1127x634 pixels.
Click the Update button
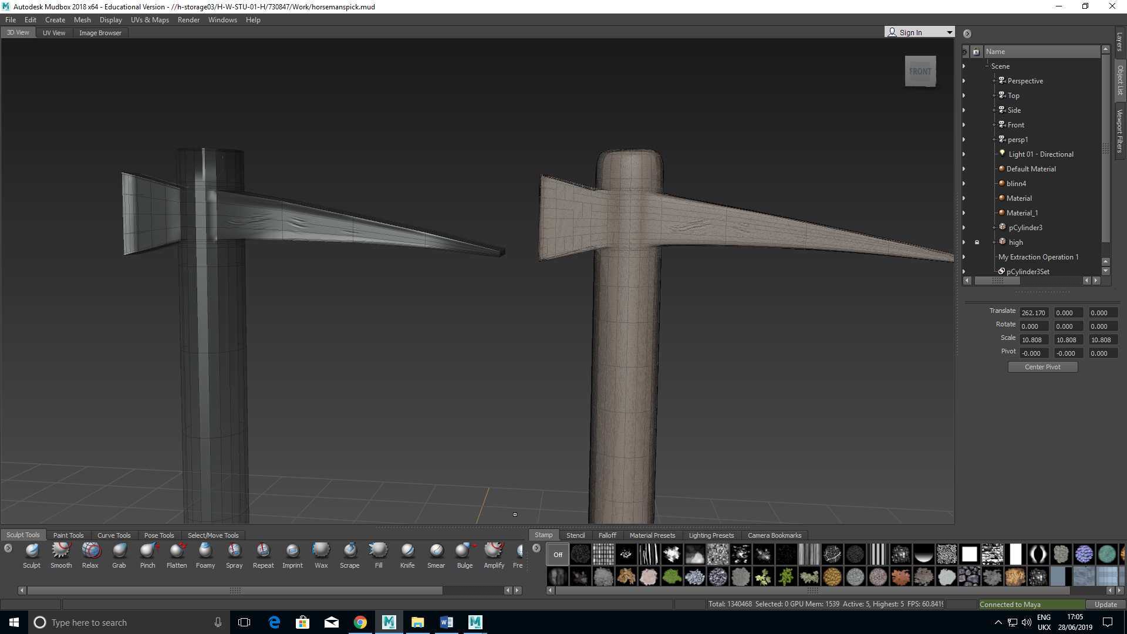pos(1105,605)
